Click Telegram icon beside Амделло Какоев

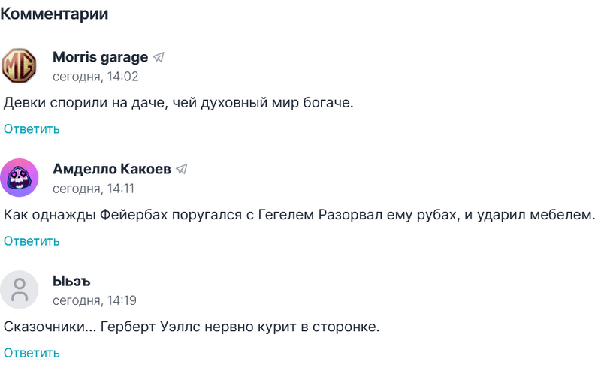(181, 170)
